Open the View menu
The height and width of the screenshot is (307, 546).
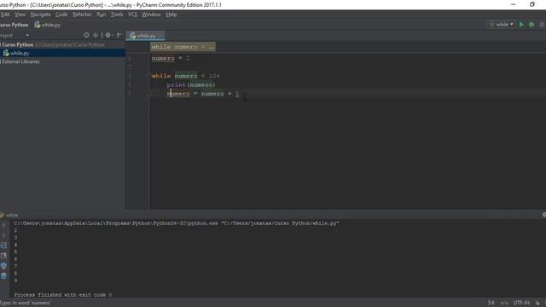click(20, 14)
